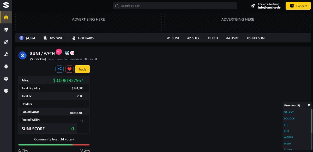Click the left Advertising Here banner
The height and width of the screenshot is (152, 313).
tap(88, 22)
